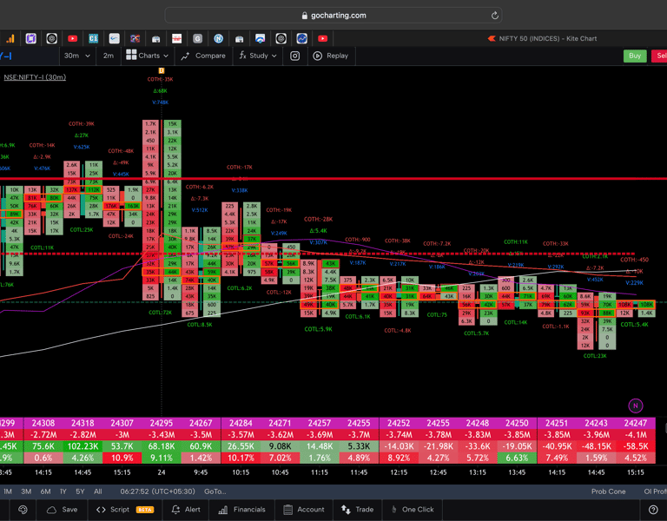Select the All range
Viewport: 667px width, 521px height.
[x=98, y=491]
